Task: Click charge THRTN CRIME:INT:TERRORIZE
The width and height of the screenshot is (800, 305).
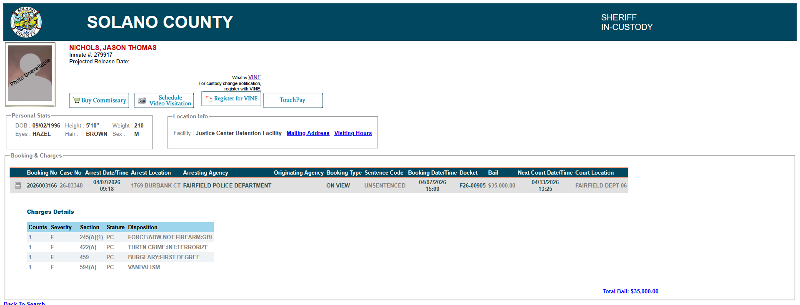Action: (168, 247)
